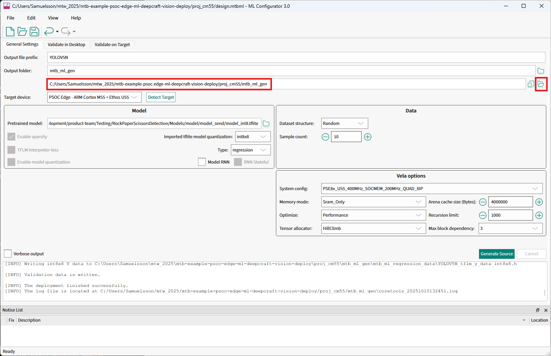The height and width of the screenshot is (356, 551).
Task: Click the Undo arrow icon
Action: pyautogui.click(x=49, y=32)
